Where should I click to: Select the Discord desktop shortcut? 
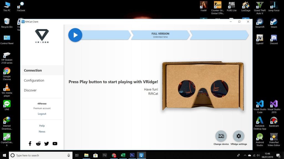click(274, 40)
